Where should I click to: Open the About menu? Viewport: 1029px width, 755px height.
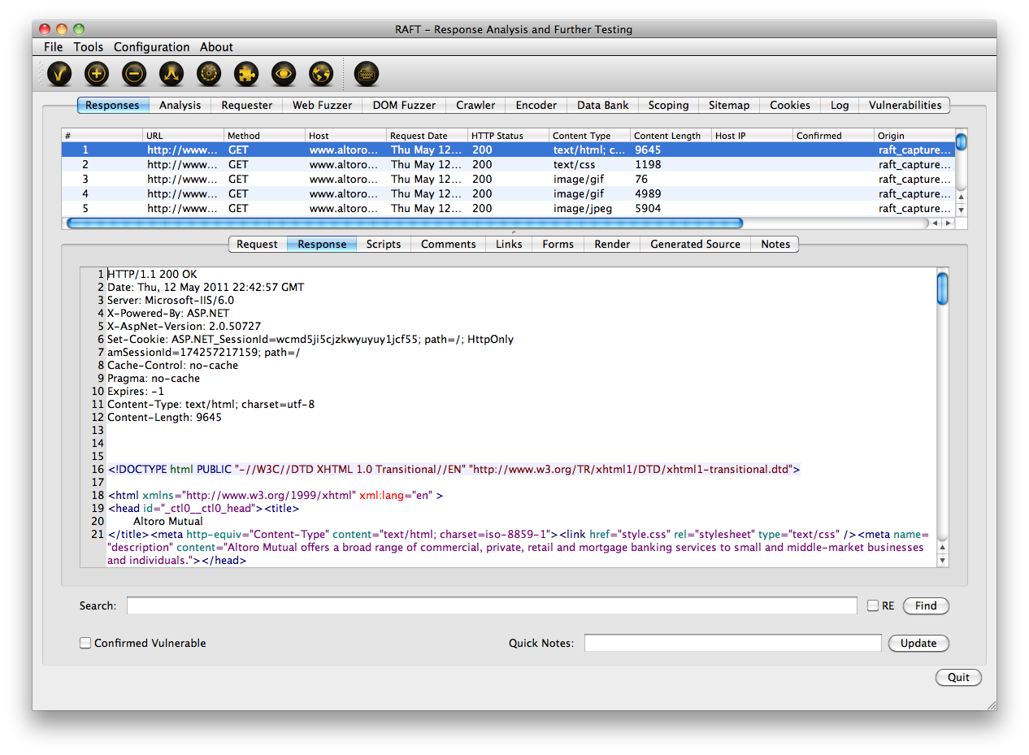(217, 47)
